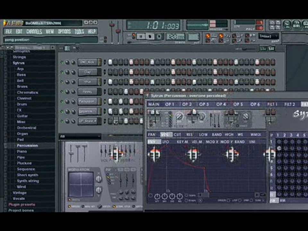Enable the Tempo option in Sytrus envelope
The width and height of the screenshot is (308, 231).
[x=186, y=195]
